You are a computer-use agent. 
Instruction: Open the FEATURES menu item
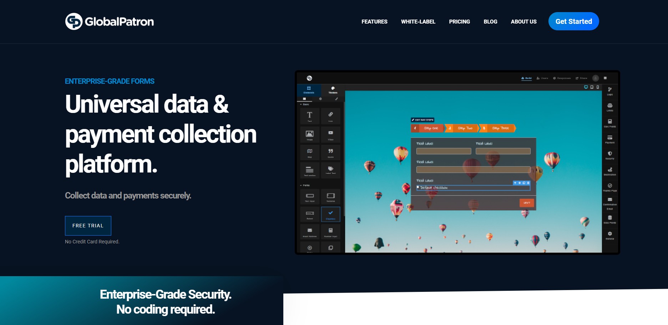(x=374, y=22)
